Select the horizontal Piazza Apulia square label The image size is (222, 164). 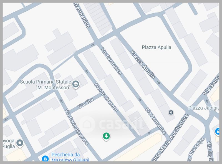[x=157, y=47]
